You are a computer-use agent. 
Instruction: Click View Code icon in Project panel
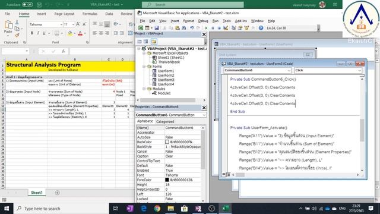coord(140,42)
